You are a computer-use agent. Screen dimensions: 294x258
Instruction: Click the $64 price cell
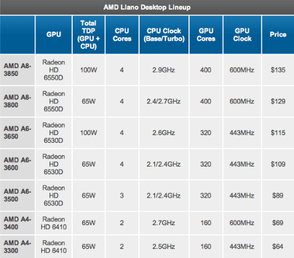(x=278, y=246)
